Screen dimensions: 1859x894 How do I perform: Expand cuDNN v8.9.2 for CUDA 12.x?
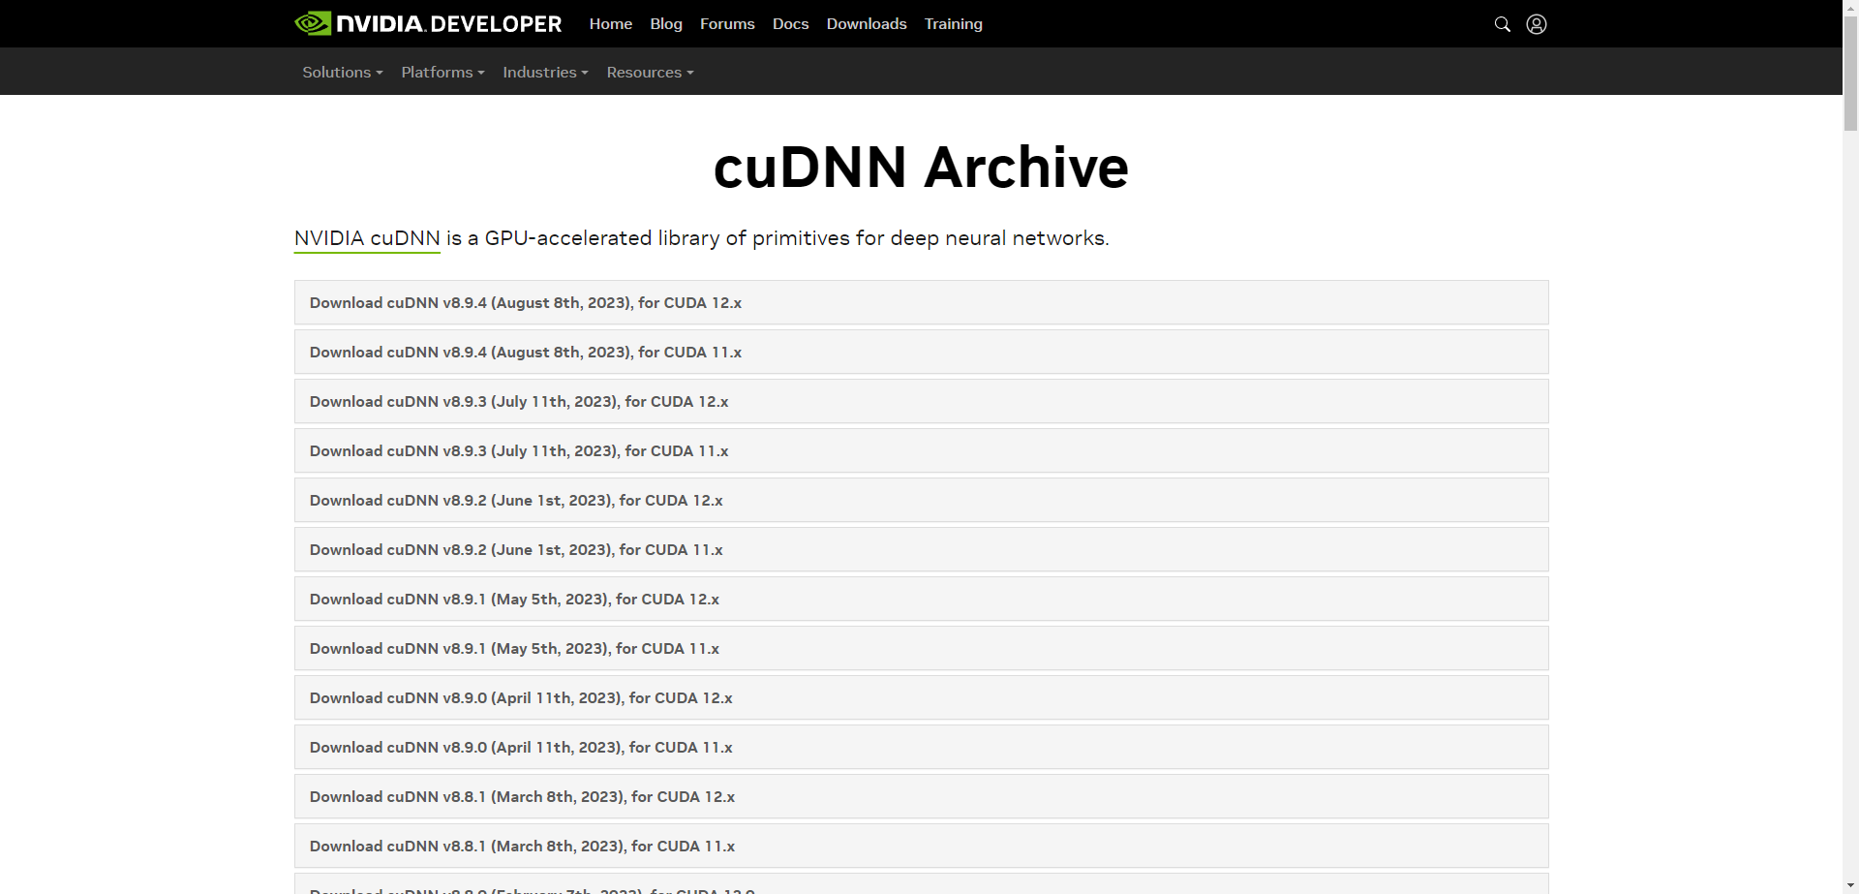(516, 501)
